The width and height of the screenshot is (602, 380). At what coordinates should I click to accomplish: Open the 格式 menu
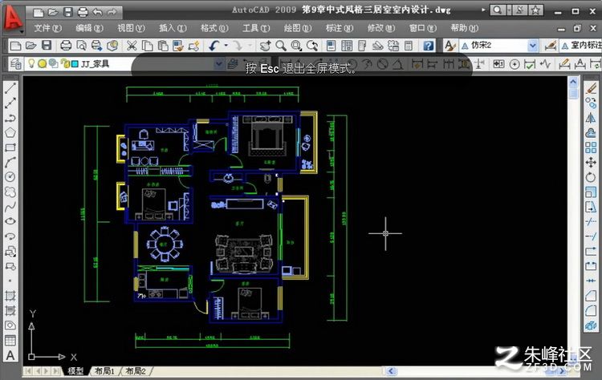click(214, 28)
